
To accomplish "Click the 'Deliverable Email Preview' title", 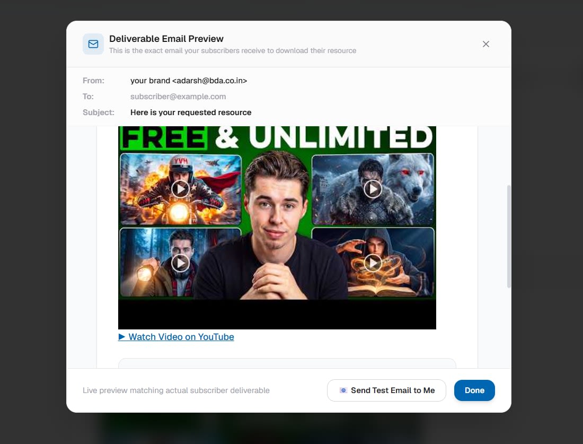I will coord(166,39).
